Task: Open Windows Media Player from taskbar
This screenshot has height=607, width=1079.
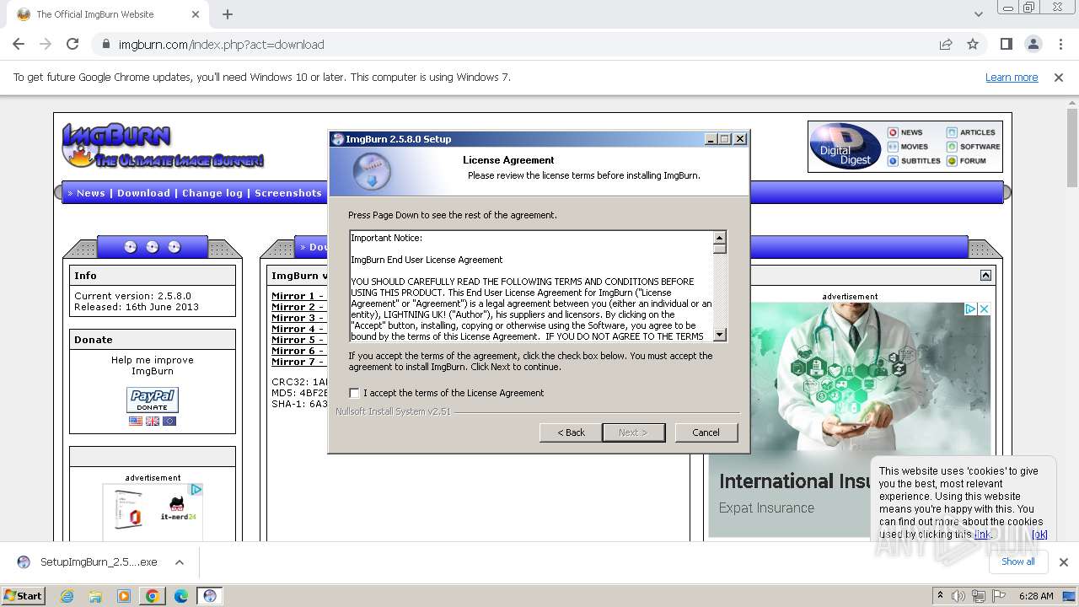Action: pos(124,596)
